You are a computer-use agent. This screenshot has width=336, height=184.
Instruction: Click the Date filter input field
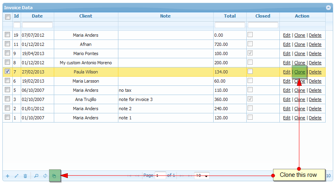coord(37,25)
